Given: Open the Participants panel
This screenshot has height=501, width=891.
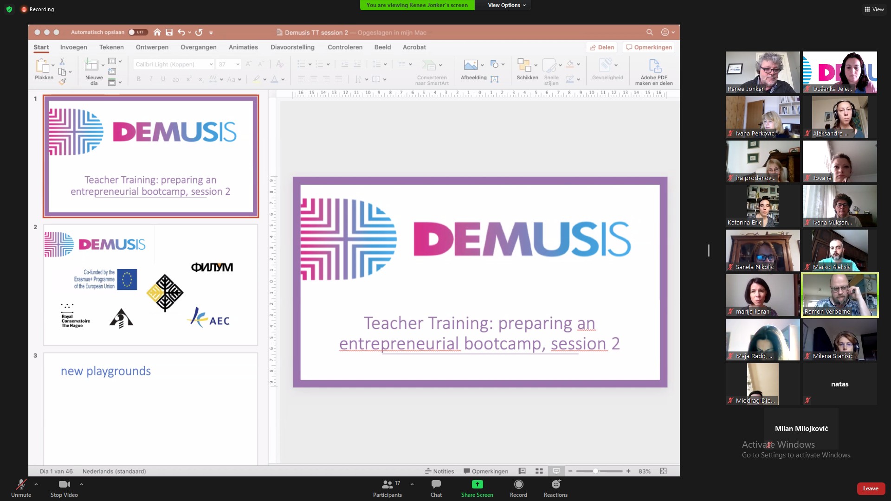Looking at the screenshot, I should pyautogui.click(x=387, y=488).
